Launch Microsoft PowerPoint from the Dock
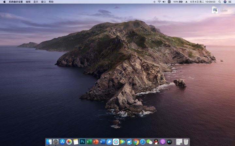Image resolution: width=235 pixels, height=146 pixels. (96, 142)
